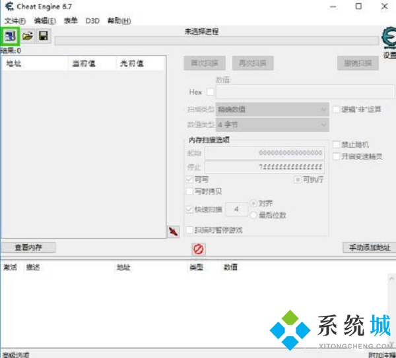Click the 首次扫描 button
The width and height of the screenshot is (396, 358).
(205, 63)
